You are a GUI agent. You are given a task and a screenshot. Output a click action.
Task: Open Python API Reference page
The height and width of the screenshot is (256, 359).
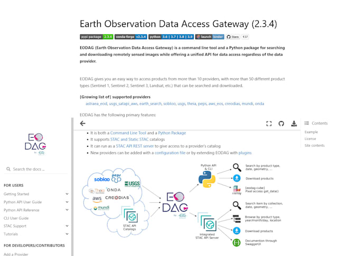click(x=21, y=210)
